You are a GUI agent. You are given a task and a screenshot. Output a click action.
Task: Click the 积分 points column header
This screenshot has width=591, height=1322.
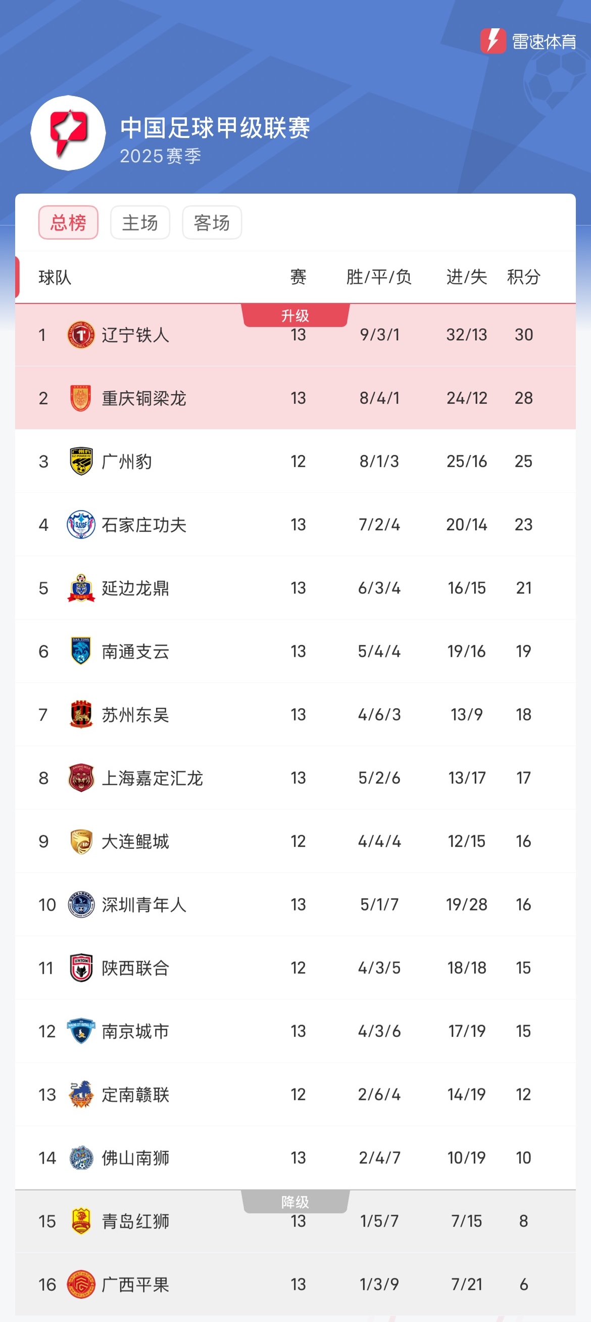click(523, 277)
